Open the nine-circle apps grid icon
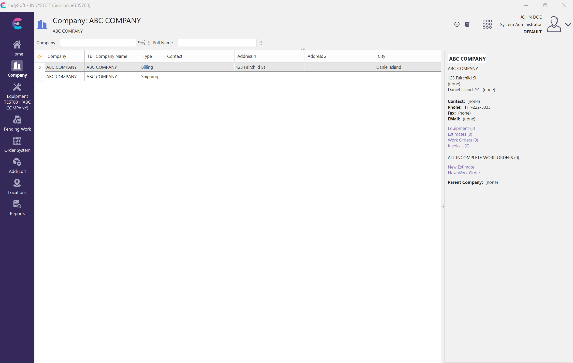This screenshot has width=573, height=363. 487,24
